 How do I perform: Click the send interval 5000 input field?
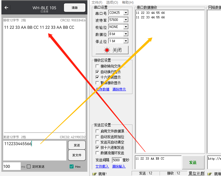tap(116, 160)
